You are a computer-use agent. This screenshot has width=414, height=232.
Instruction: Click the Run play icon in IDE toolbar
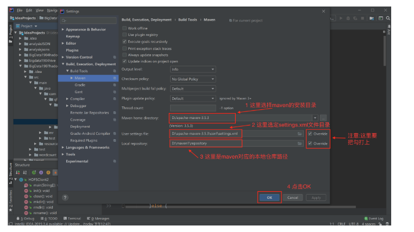[341, 18]
